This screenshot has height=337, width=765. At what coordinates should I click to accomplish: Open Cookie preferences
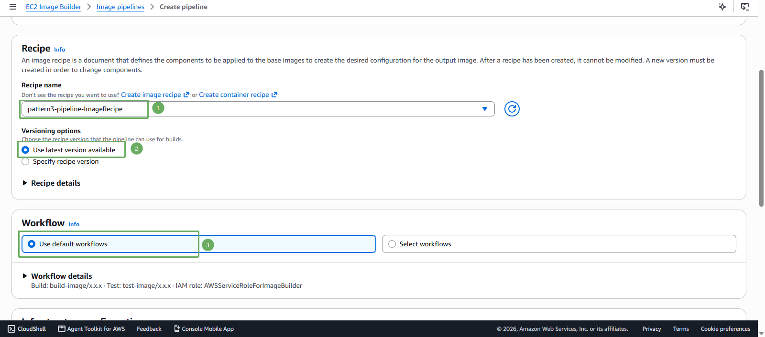tap(725, 329)
